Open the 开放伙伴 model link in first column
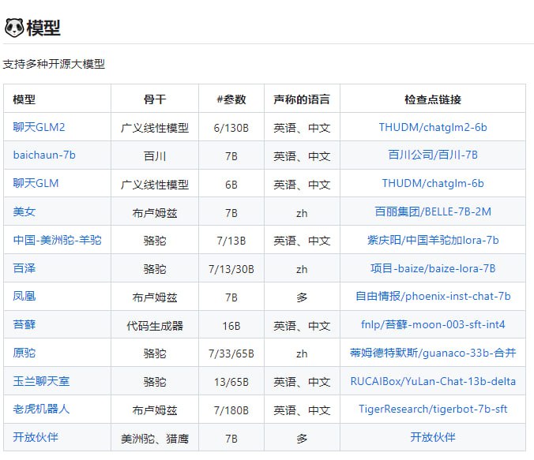This screenshot has height=460, width=534. point(36,437)
